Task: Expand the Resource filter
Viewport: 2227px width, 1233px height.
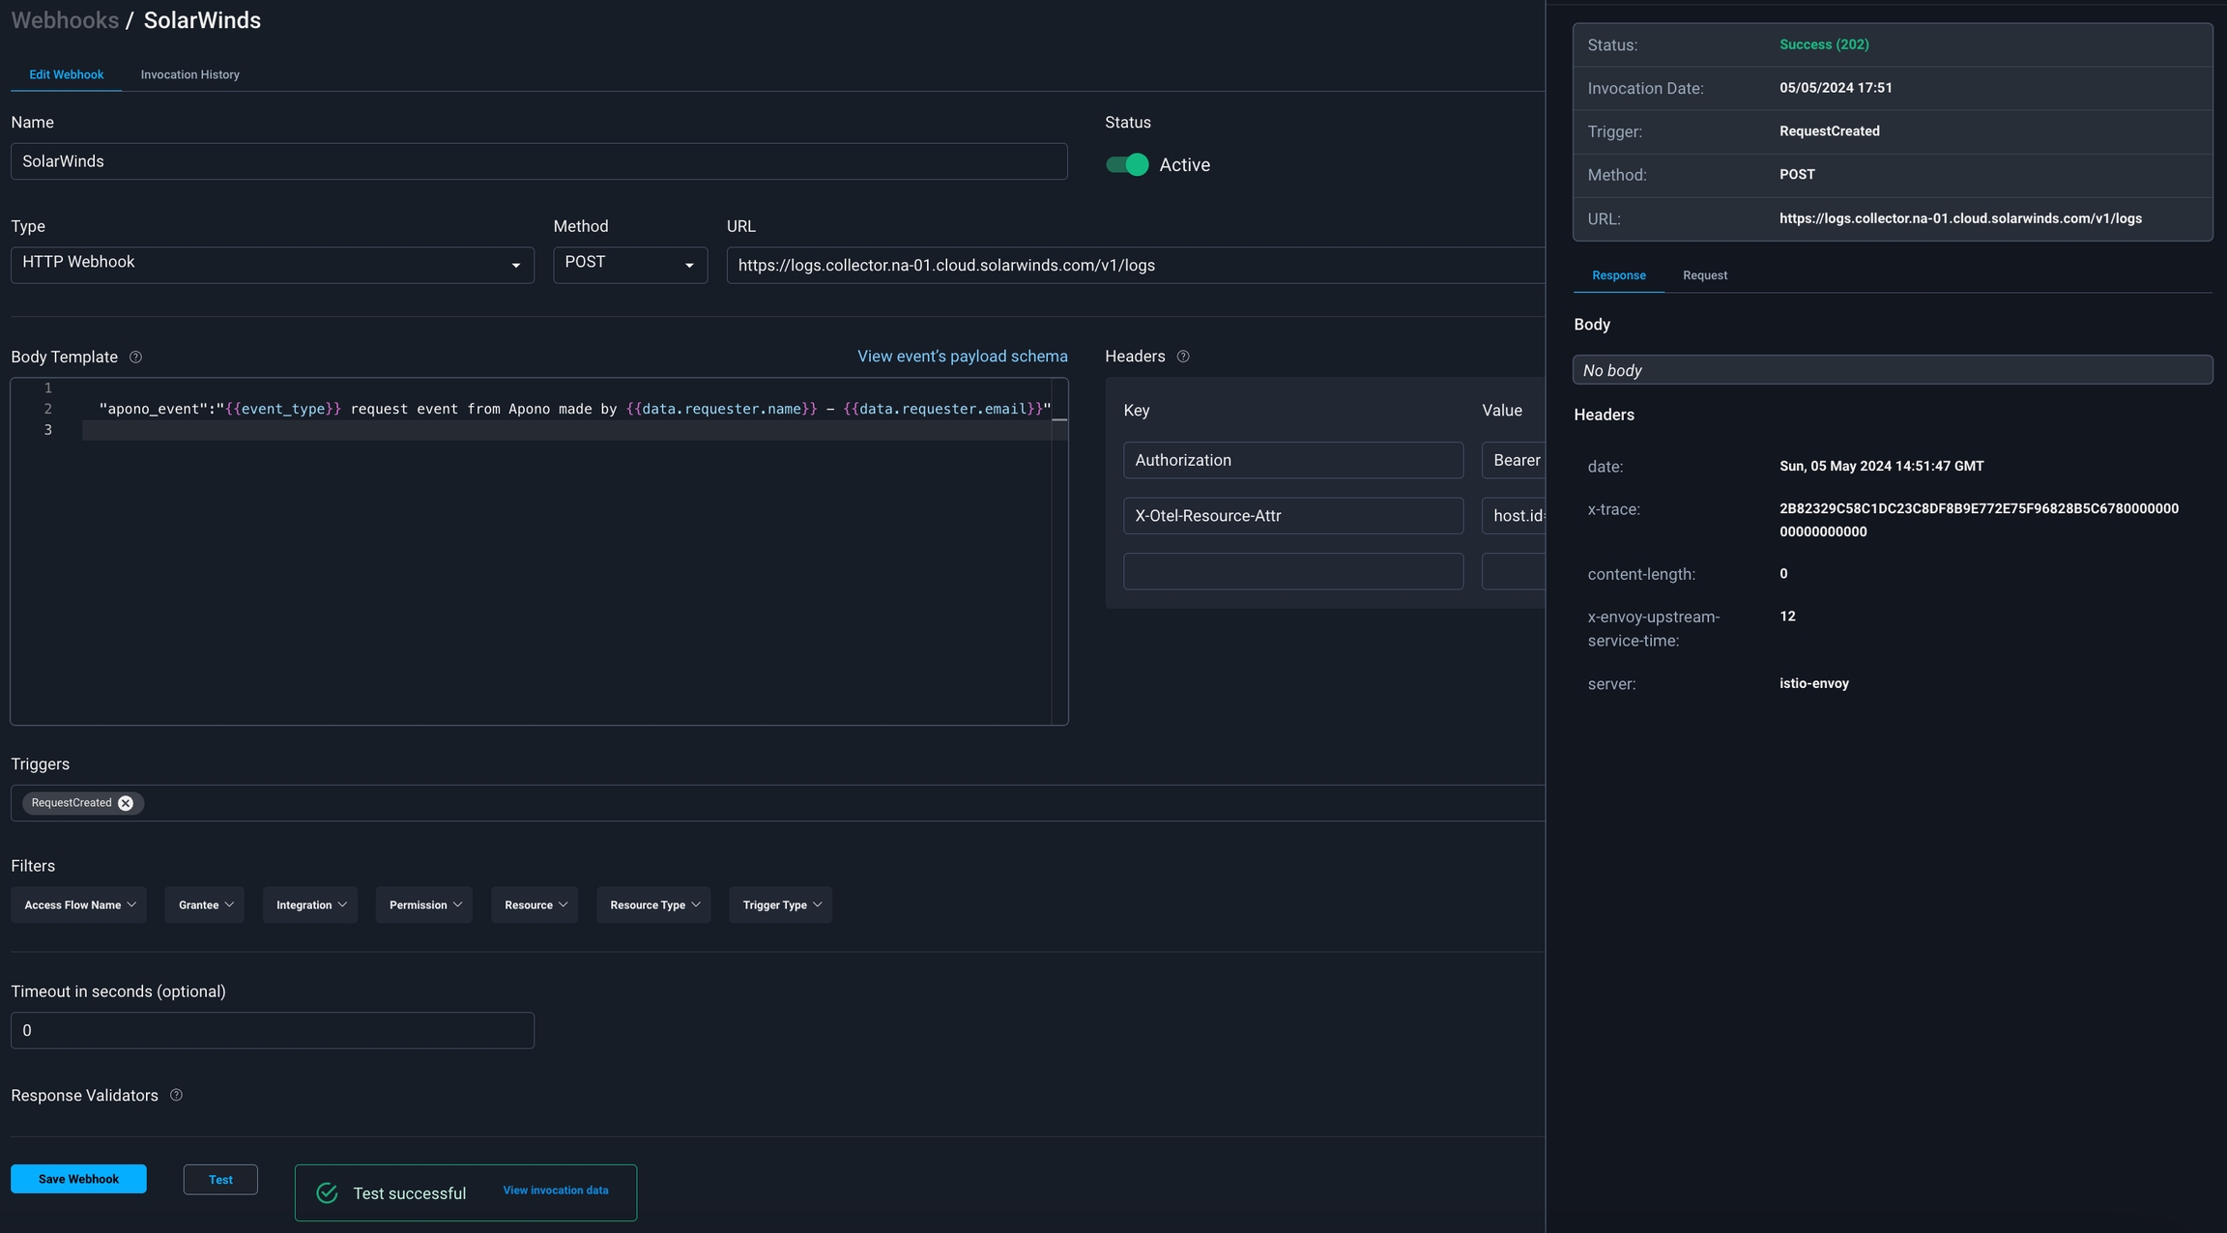Action: tap(535, 905)
